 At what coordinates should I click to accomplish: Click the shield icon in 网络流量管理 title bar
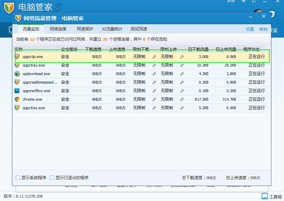coord(18,18)
